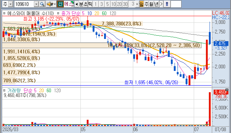Screen dimensions: 231x133
Task: Click volume profile label 1,855,528(6.0%)
Action: [x=21, y=58]
